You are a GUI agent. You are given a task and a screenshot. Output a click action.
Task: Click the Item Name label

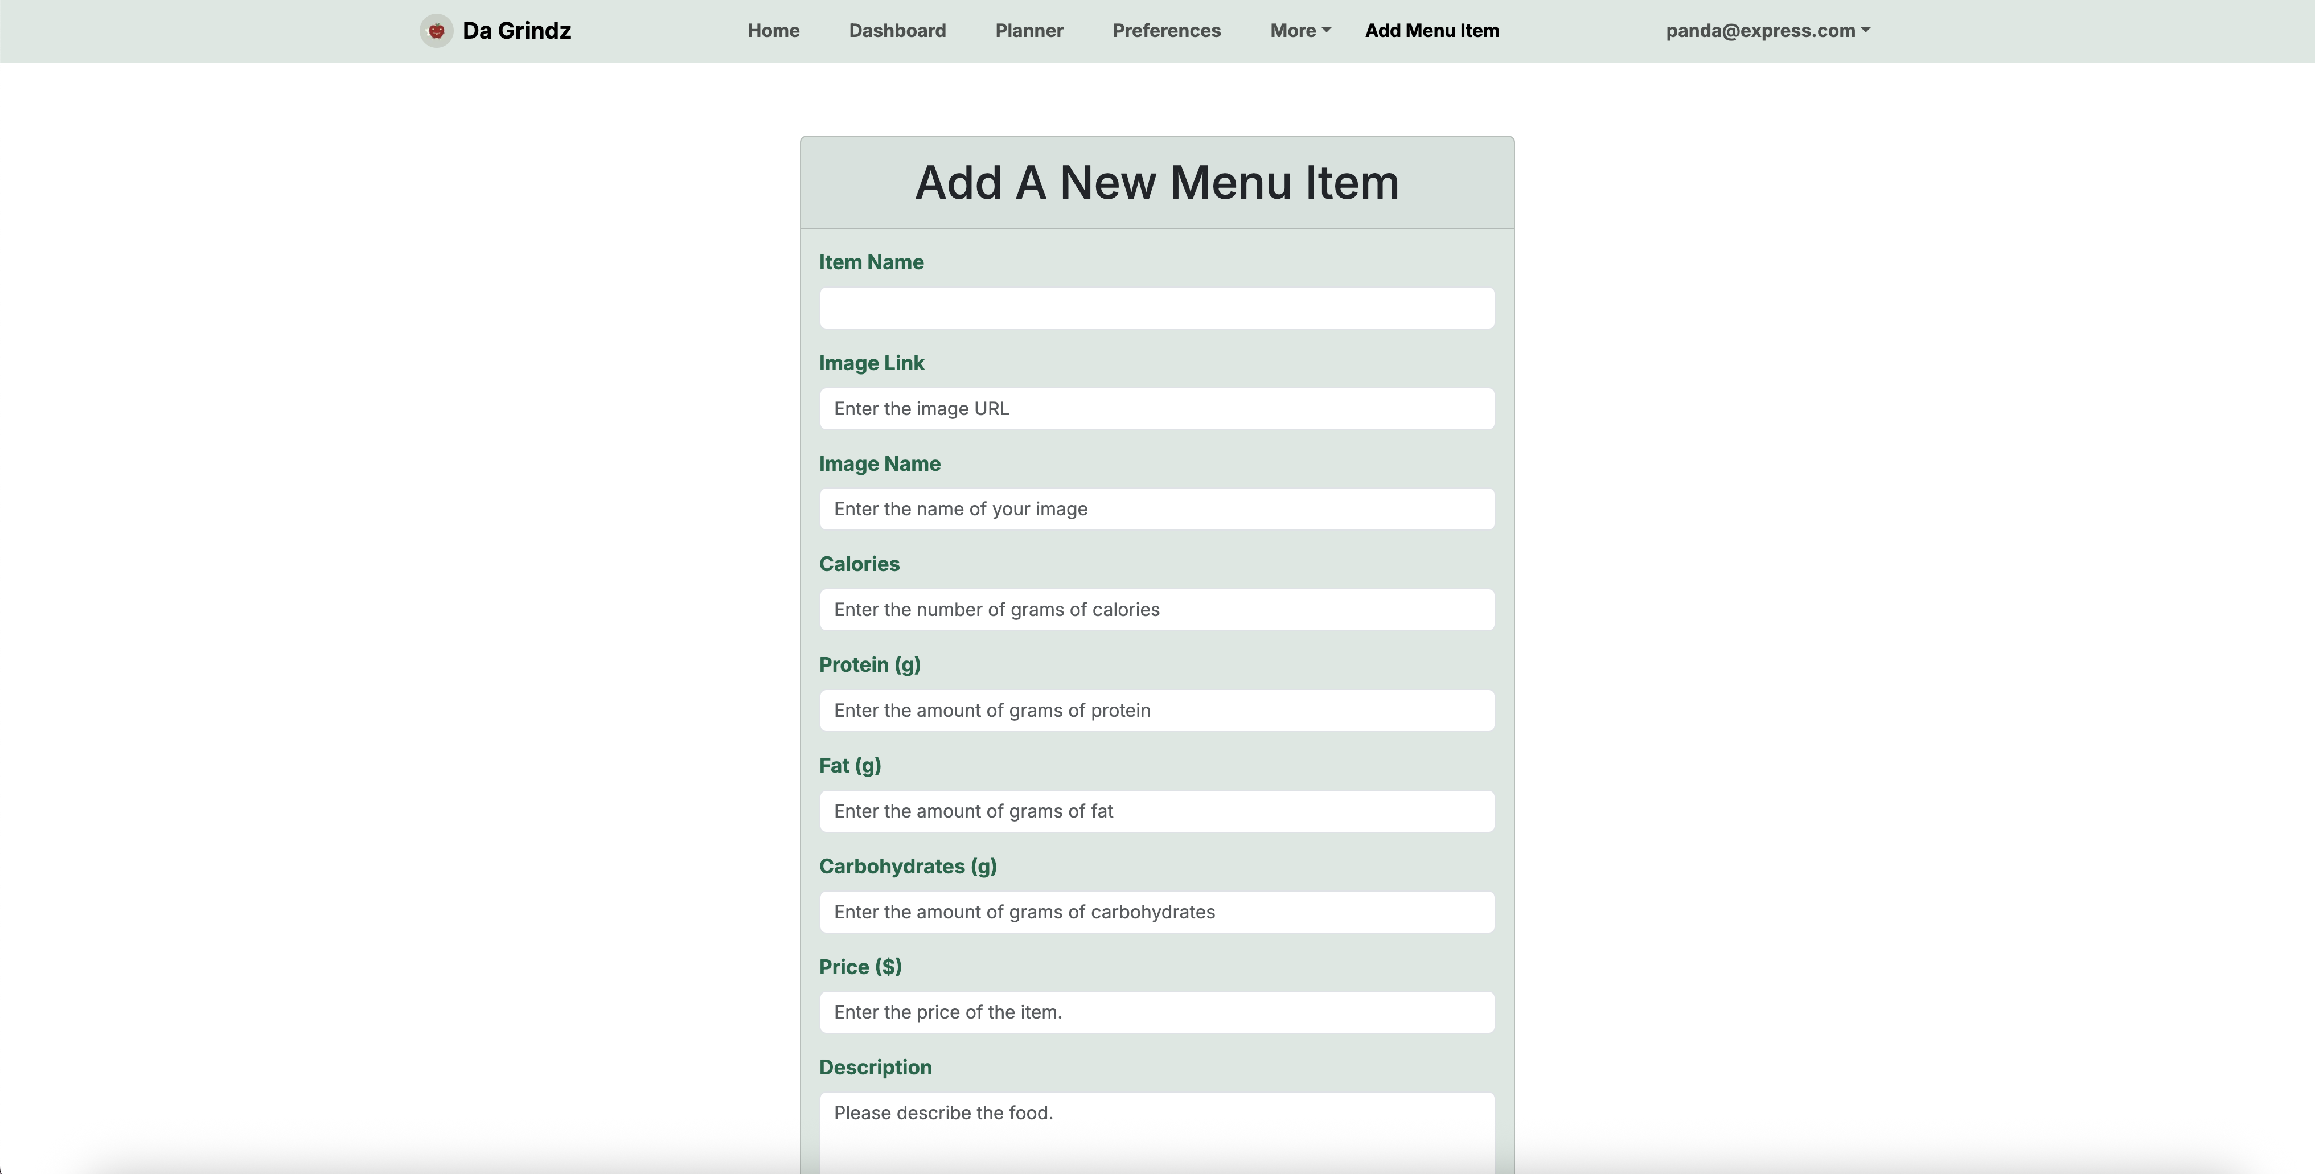click(x=871, y=262)
